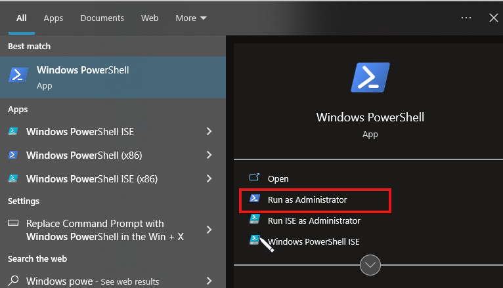The width and height of the screenshot is (503, 288).
Task: Select the Web search tab
Action: pyautogui.click(x=150, y=18)
